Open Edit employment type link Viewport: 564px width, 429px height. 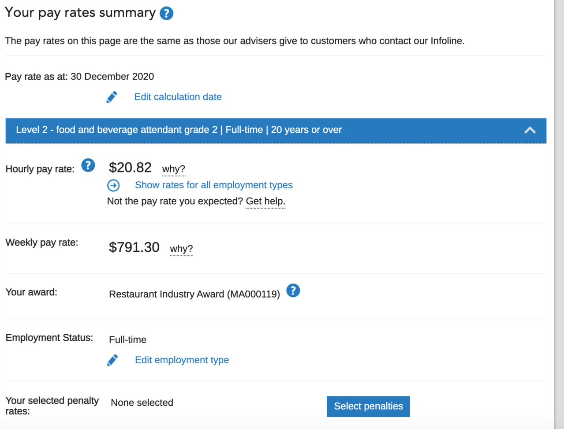182,360
